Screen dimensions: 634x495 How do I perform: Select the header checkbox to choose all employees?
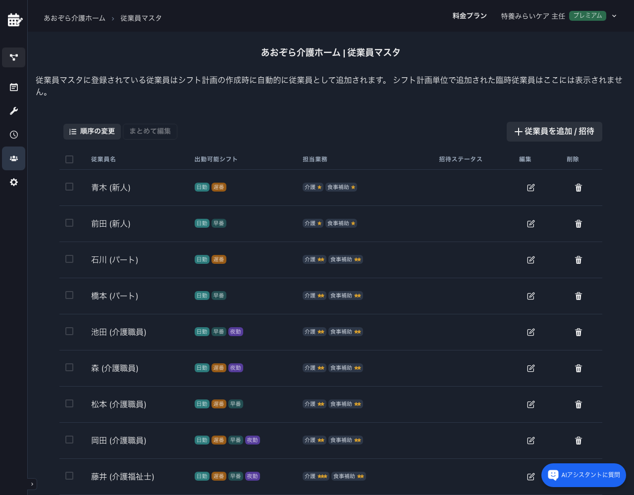(x=69, y=159)
